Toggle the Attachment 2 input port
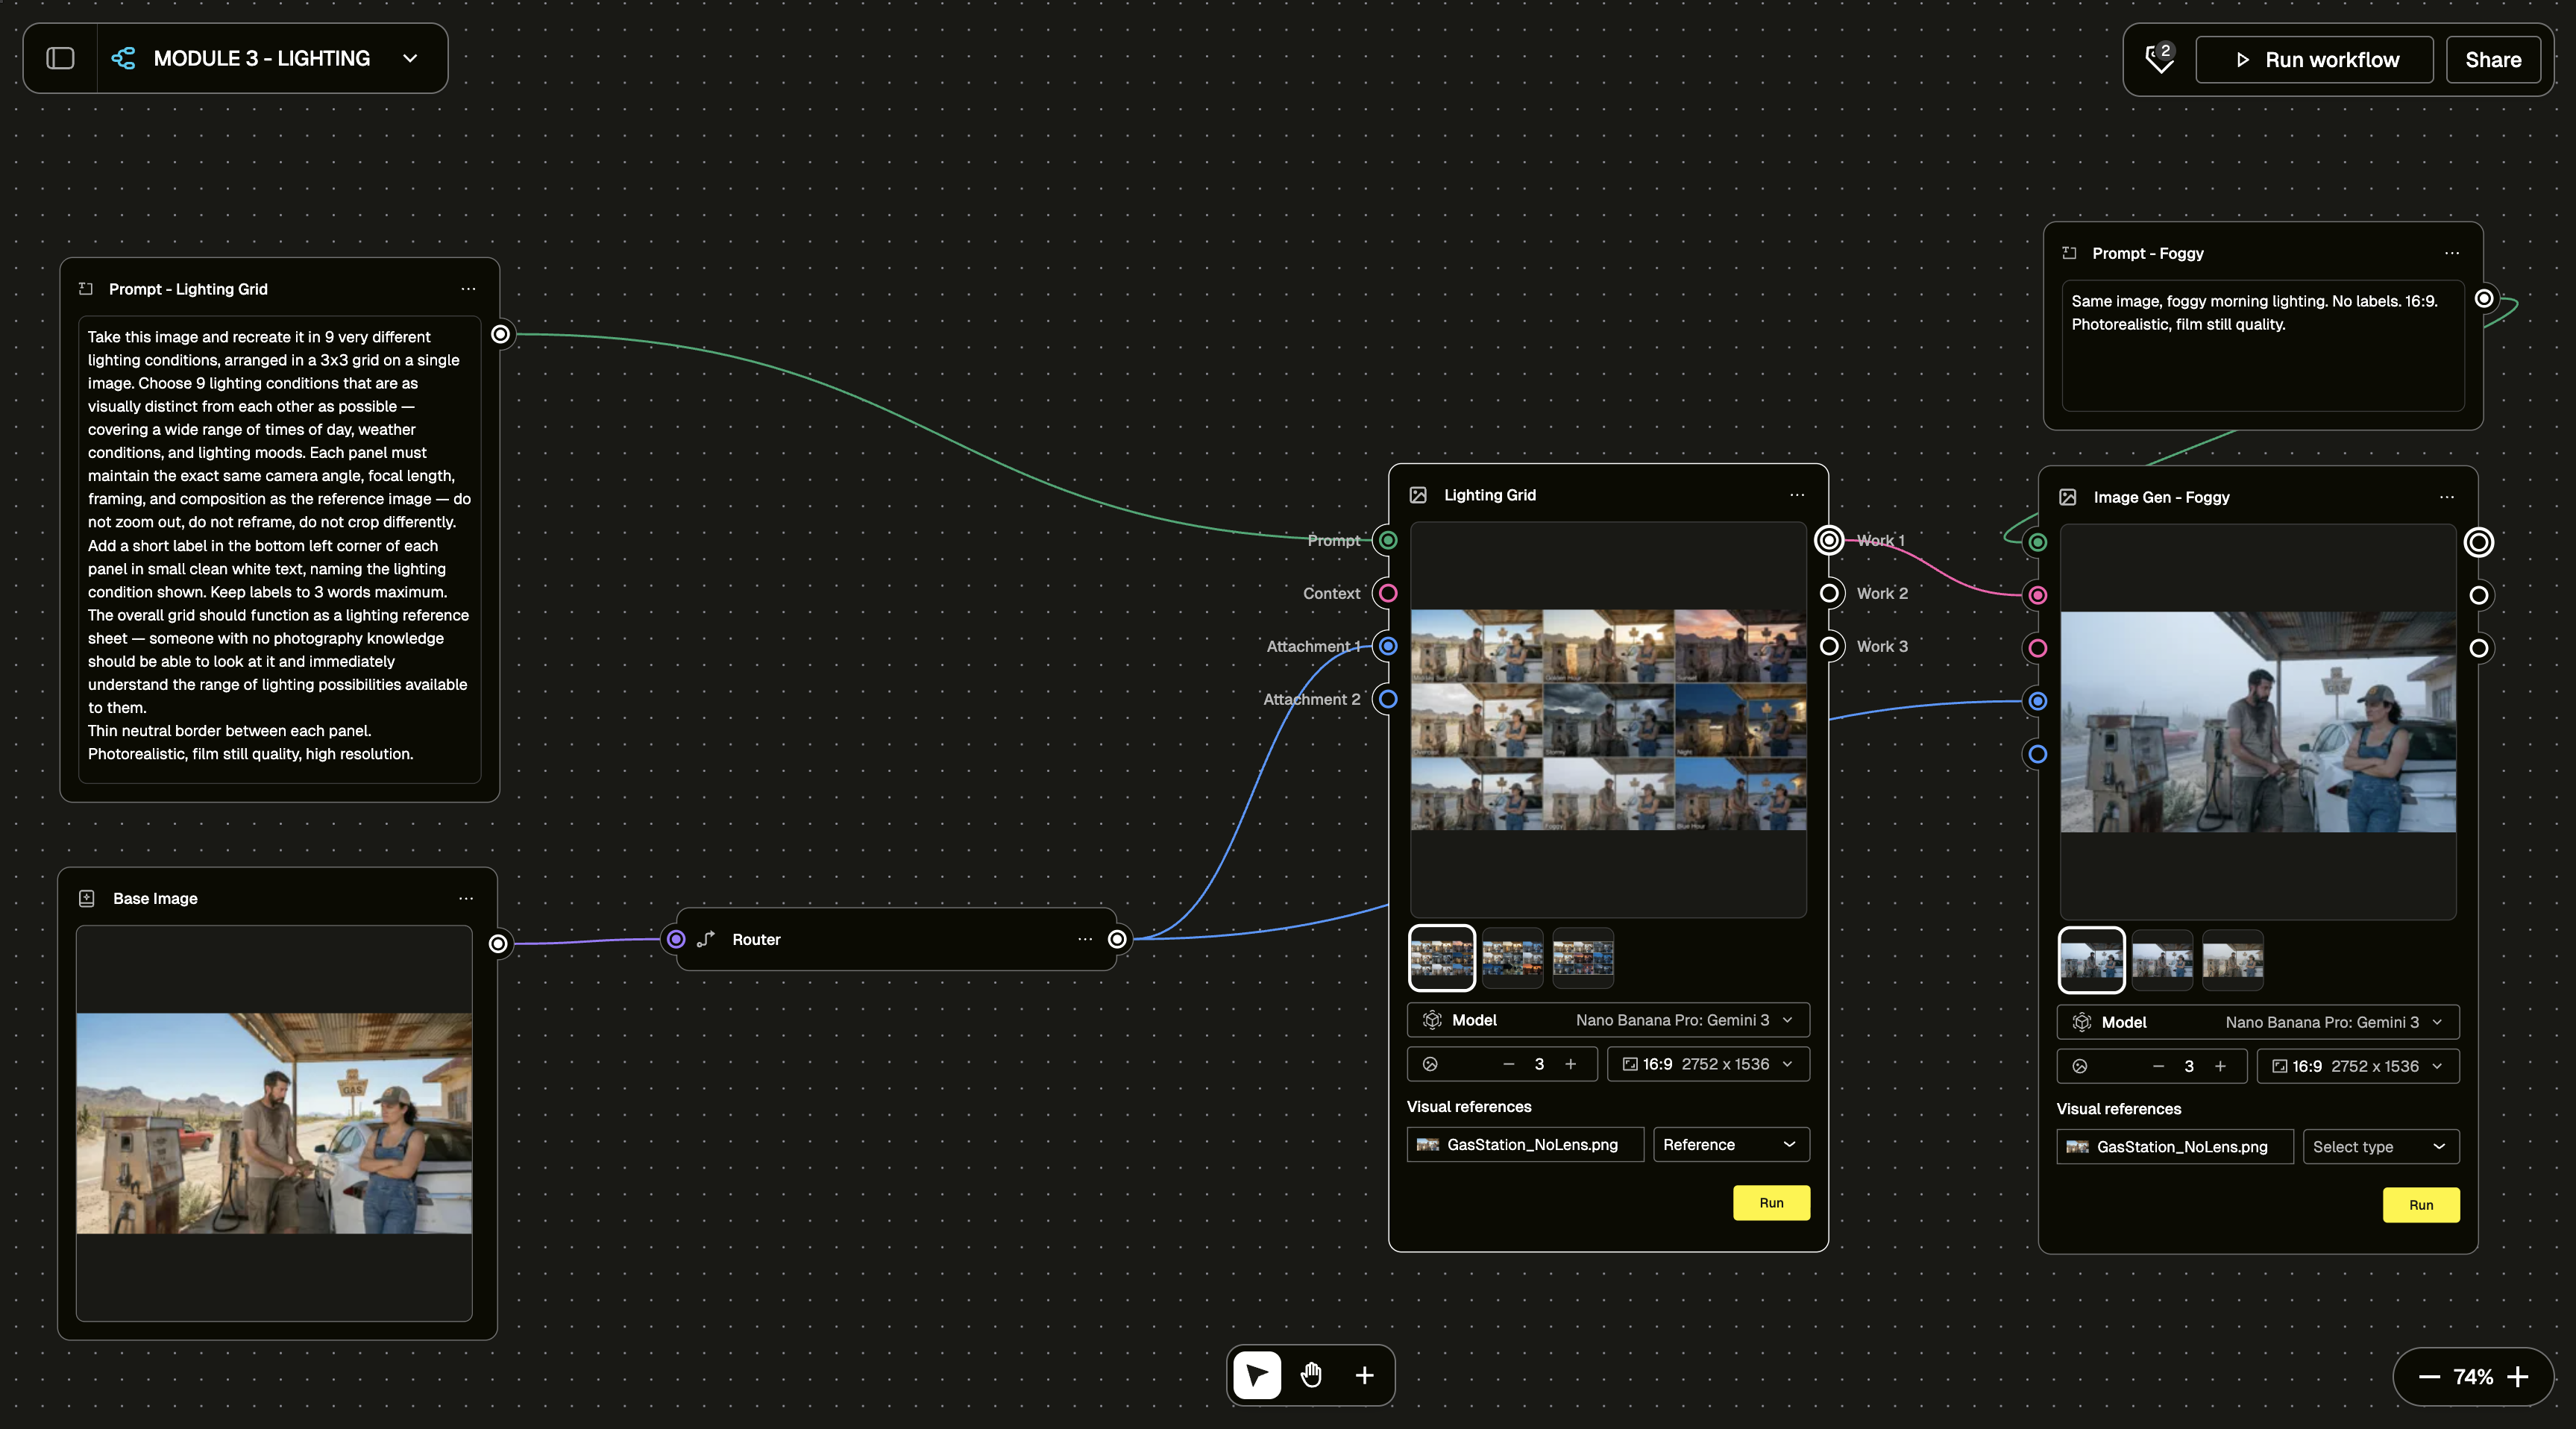This screenshot has height=1429, width=2576. pos(1388,699)
